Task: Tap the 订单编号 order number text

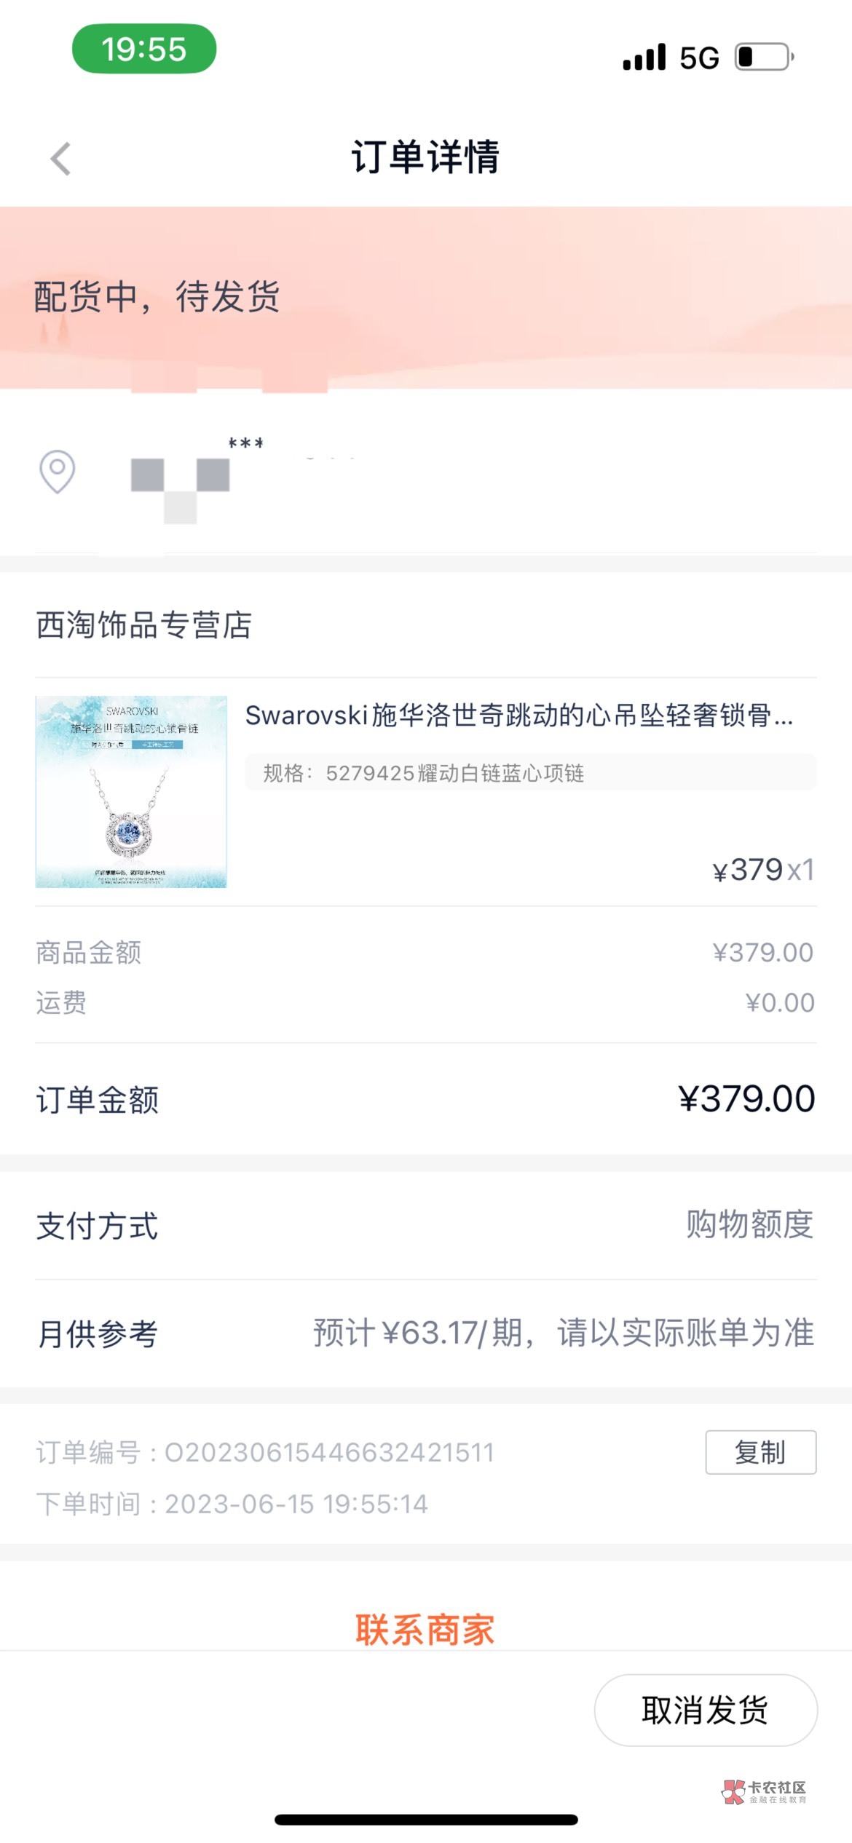Action: tap(265, 1452)
